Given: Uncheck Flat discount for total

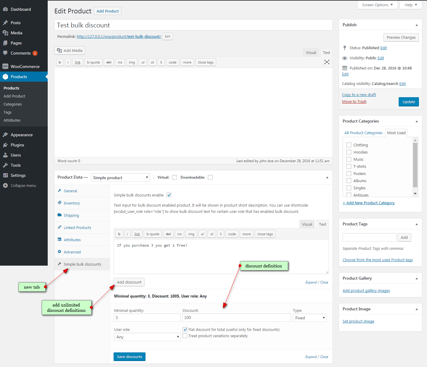Looking at the screenshot, I should coord(185,329).
